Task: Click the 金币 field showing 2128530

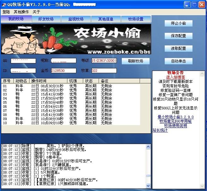Action: (64, 71)
